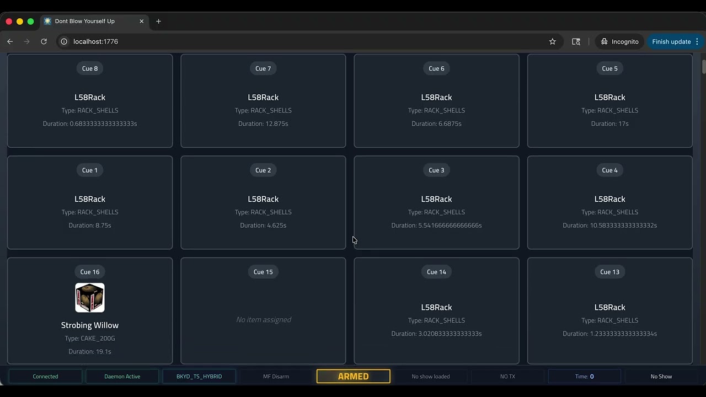Click the NO TX status item

[507, 377]
